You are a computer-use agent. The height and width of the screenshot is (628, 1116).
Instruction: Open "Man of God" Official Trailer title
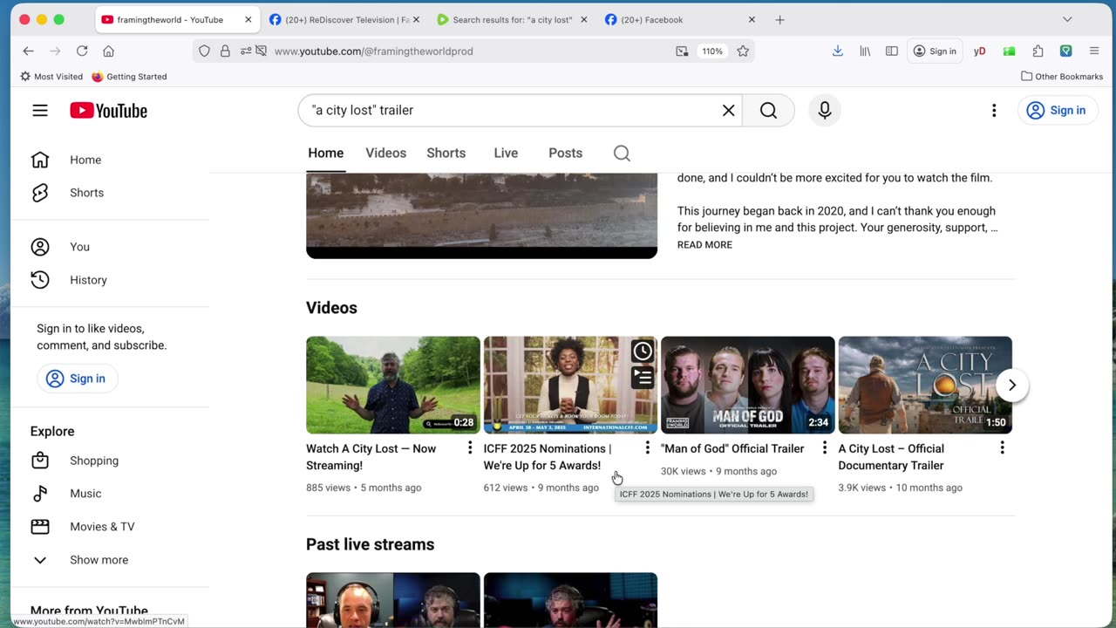tap(732, 449)
